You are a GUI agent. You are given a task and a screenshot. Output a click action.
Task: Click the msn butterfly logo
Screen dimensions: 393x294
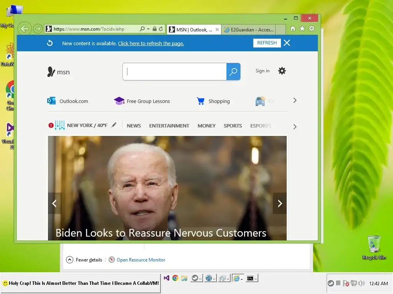coord(58,72)
